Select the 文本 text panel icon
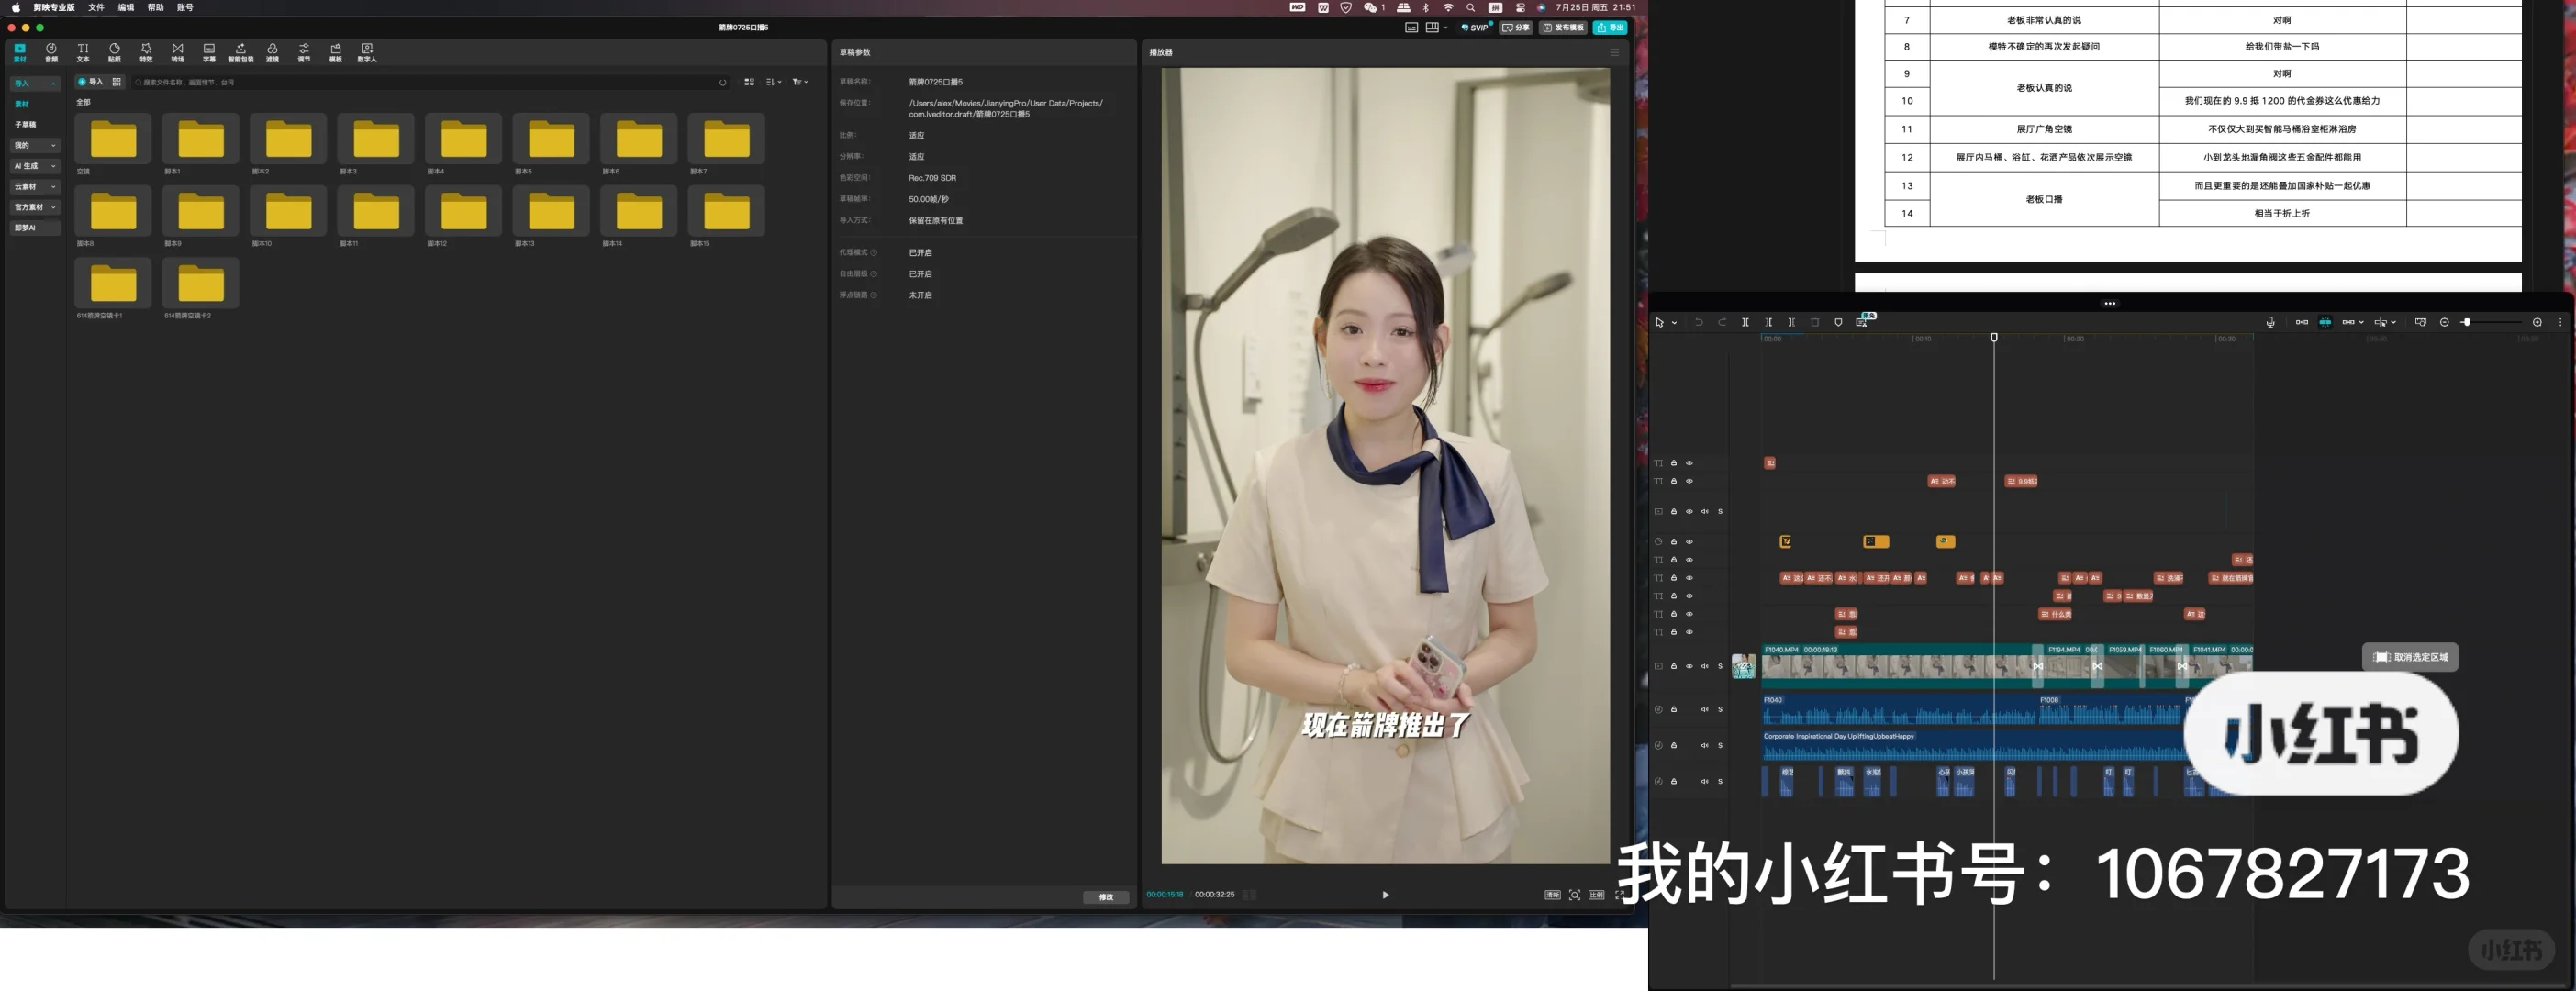 coord(83,51)
